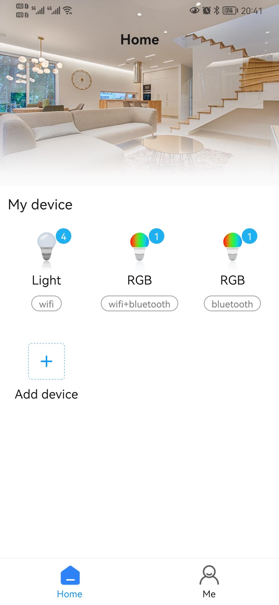Switch to the Me tab label
Screen dimensions: 279x605
tap(209, 594)
